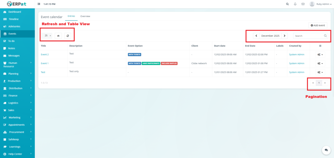Switch to the Overview tab
Viewport: 334px width, 158px height.
pyautogui.click(x=85, y=16)
